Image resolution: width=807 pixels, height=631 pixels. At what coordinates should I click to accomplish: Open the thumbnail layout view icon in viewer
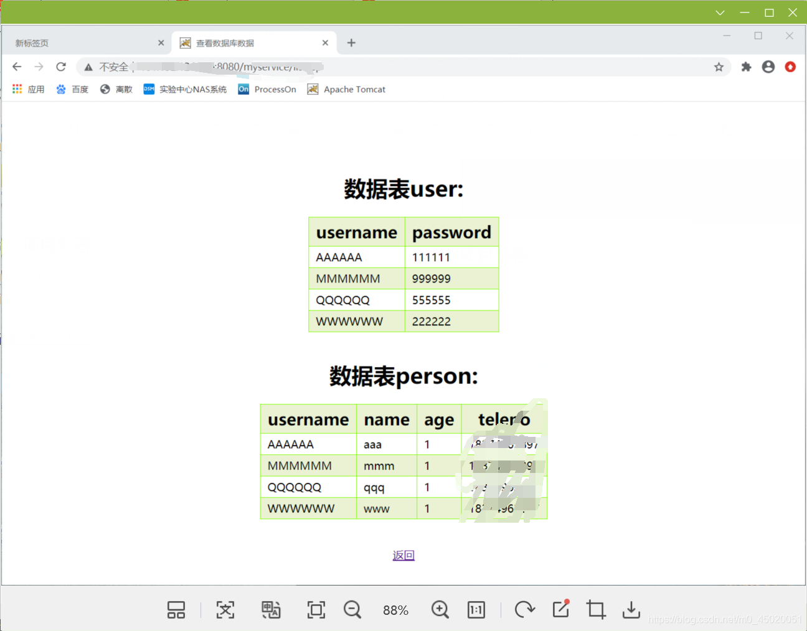pos(176,610)
